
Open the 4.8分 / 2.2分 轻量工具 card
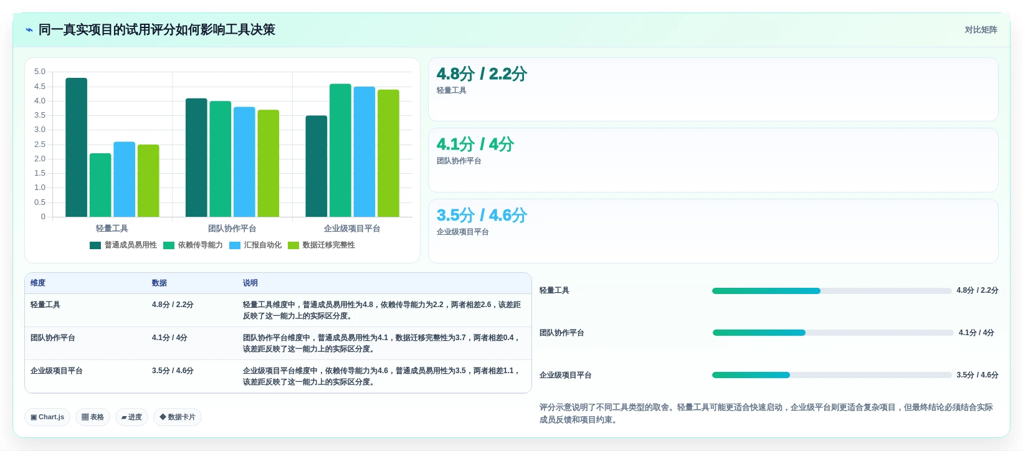click(713, 90)
